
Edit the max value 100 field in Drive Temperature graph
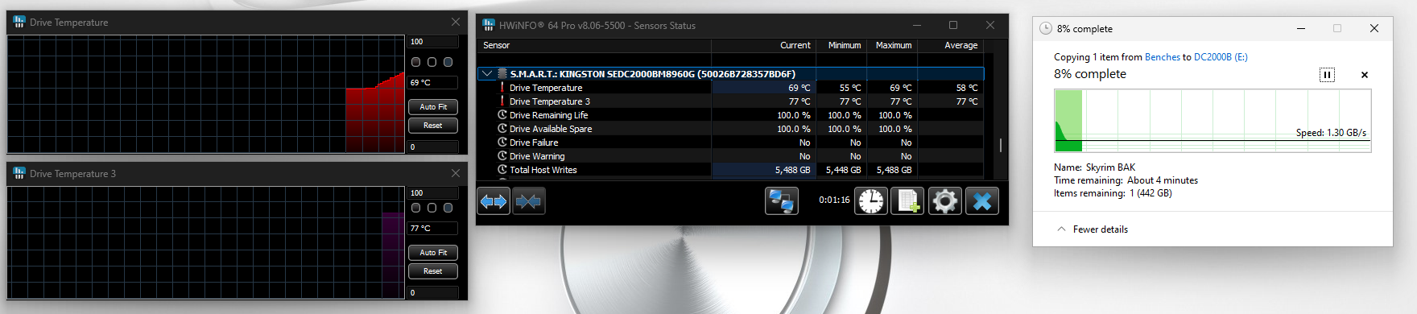pyautogui.click(x=433, y=42)
